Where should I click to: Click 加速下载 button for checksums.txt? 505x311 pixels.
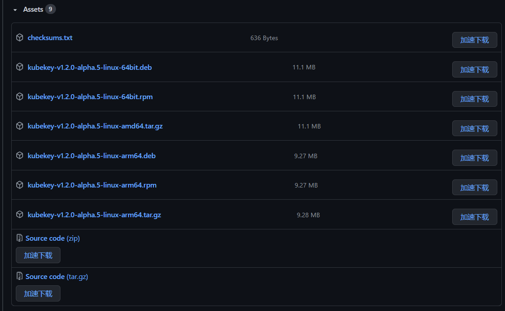click(474, 40)
